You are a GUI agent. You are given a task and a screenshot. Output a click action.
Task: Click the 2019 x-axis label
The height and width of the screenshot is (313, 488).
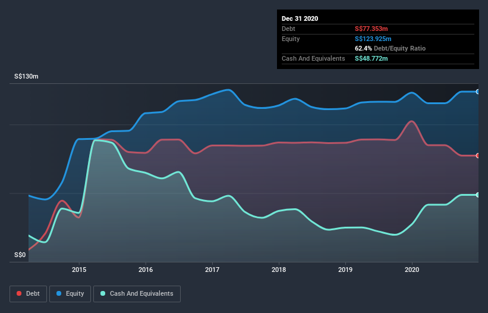tap(345, 270)
